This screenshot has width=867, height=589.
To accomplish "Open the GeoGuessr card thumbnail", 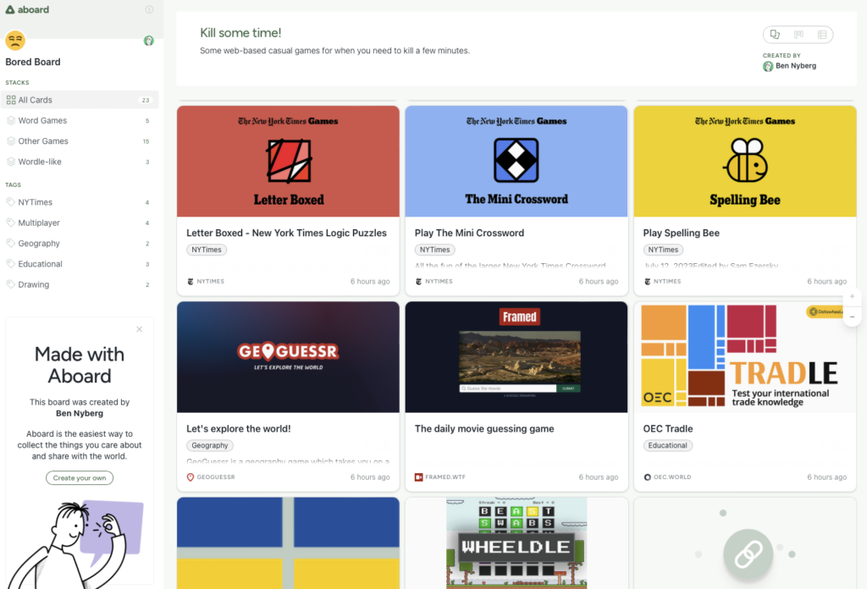I will 288,357.
